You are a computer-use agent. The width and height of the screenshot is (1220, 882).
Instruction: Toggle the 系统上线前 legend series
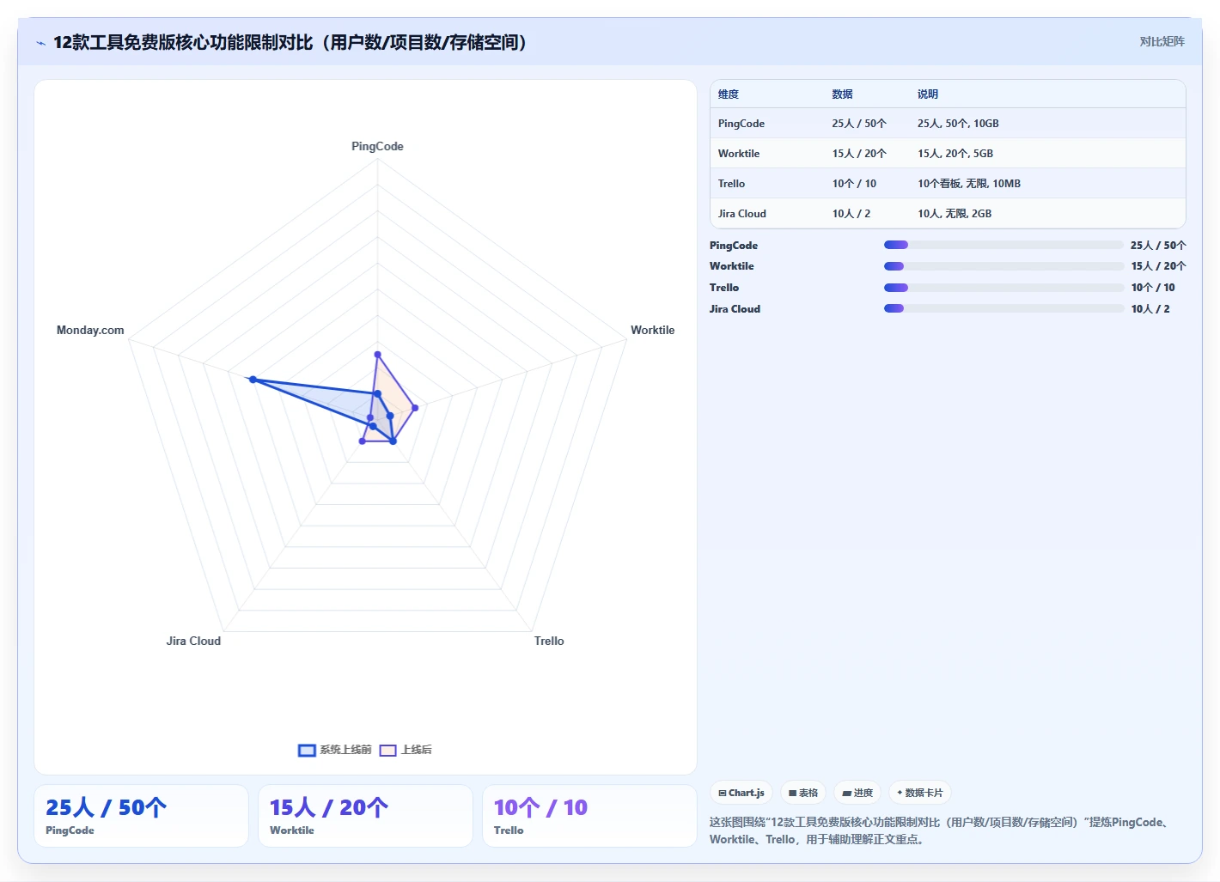click(x=334, y=750)
